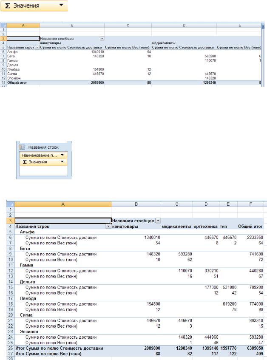Click тнп total value 1597770
267x360 pixels.
(x=229, y=348)
